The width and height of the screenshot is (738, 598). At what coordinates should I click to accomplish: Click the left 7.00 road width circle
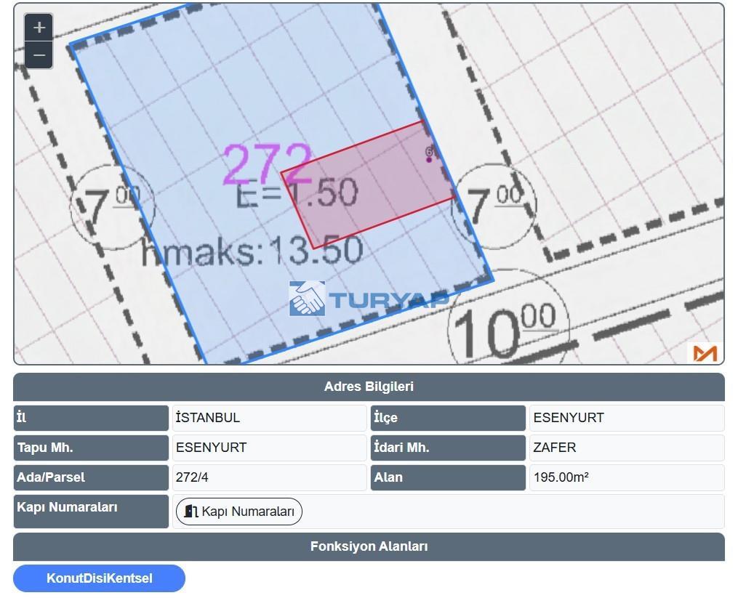[x=112, y=208]
